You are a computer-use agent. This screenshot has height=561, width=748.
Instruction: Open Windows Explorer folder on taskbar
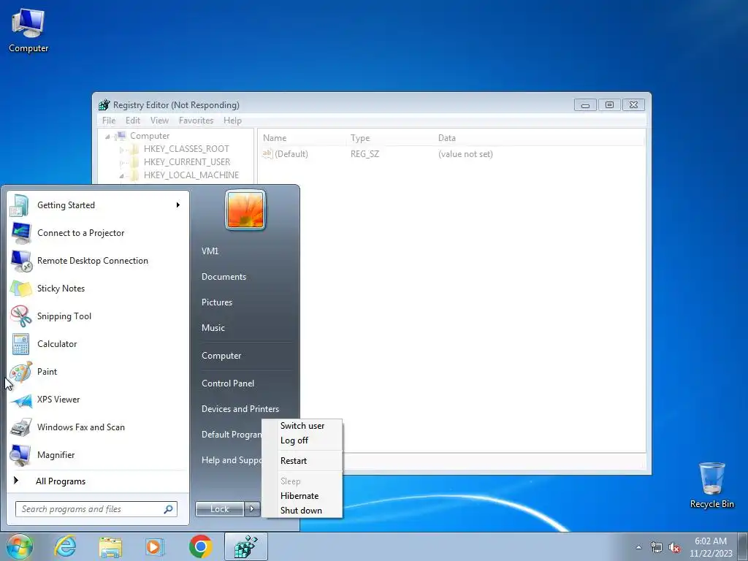110,546
